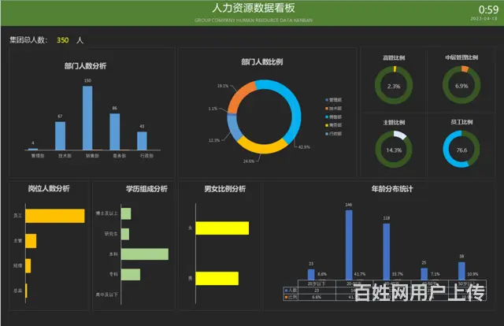The image size is (504, 326).
Task: Click the 员工 horizontal bar
Action: (55, 216)
